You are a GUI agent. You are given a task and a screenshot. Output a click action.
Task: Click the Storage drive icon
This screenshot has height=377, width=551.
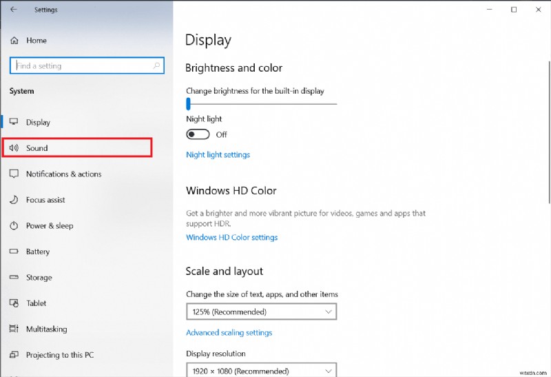pos(13,278)
